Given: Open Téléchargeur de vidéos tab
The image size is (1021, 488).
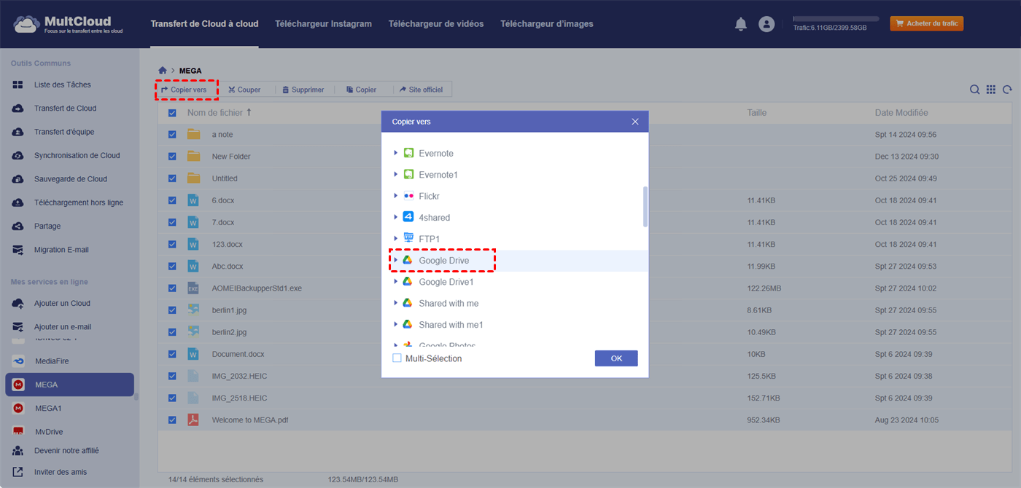Looking at the screenshot, I should coord(436,24).
